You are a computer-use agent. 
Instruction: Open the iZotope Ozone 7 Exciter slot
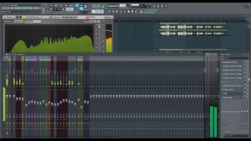[x=232, y=70]
